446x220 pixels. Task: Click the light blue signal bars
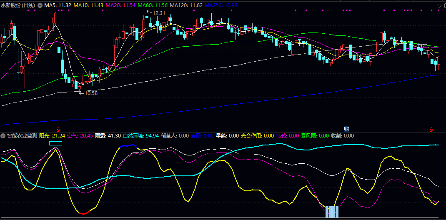pos(332,212)
